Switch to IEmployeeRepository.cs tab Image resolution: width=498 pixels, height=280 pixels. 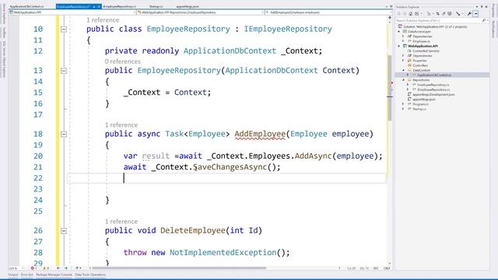tap(119, 6)
